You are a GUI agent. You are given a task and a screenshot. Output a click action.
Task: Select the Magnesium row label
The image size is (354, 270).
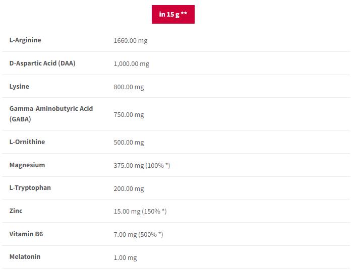point(27,165)
